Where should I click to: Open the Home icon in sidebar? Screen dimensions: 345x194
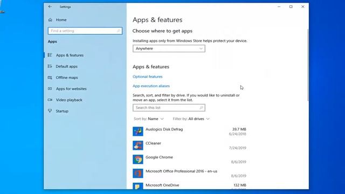(50, 20)
